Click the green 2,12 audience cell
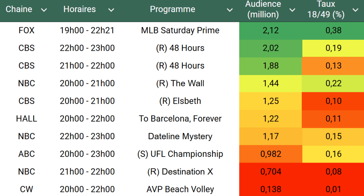 click(270, 31)
